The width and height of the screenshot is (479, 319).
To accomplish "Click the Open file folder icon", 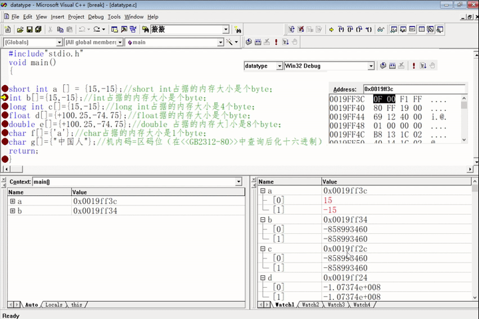I will point(20,29).
